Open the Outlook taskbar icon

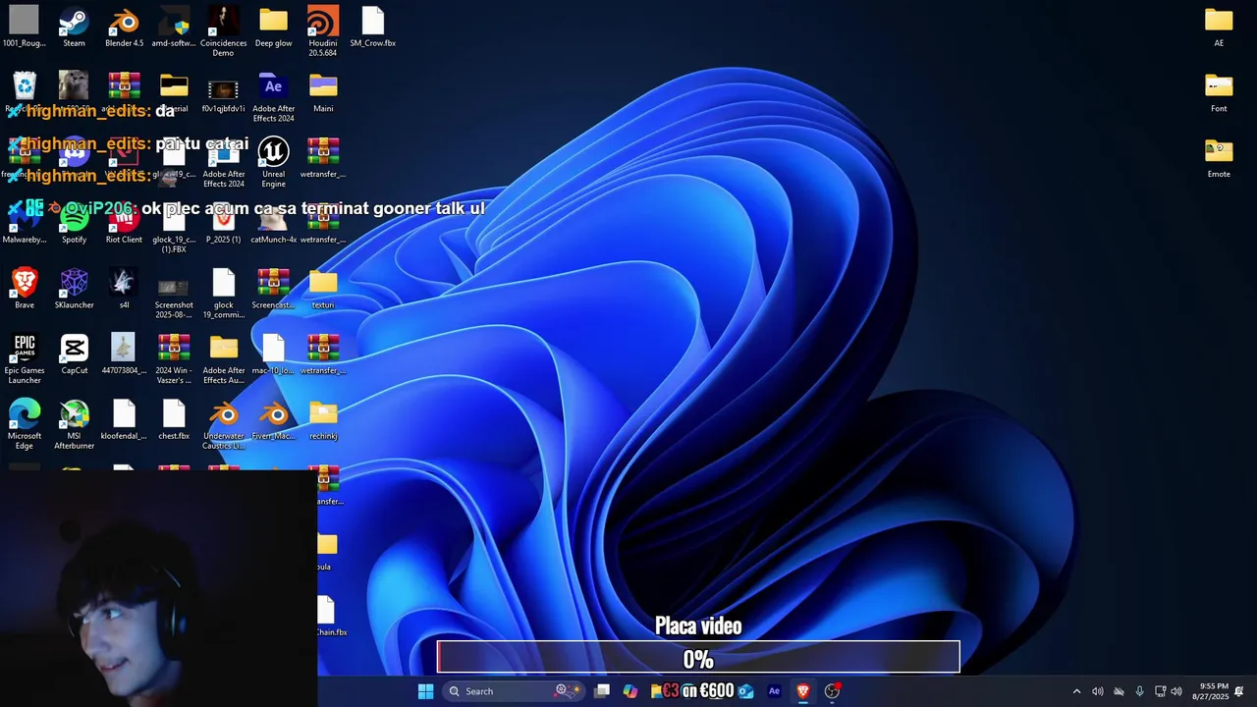tap(746, 691)
